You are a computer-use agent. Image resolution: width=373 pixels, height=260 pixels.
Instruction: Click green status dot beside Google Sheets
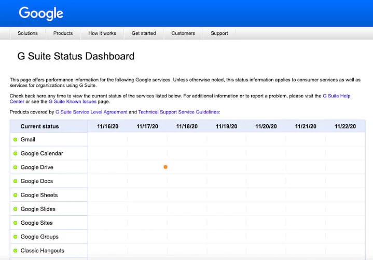(16, 195)
